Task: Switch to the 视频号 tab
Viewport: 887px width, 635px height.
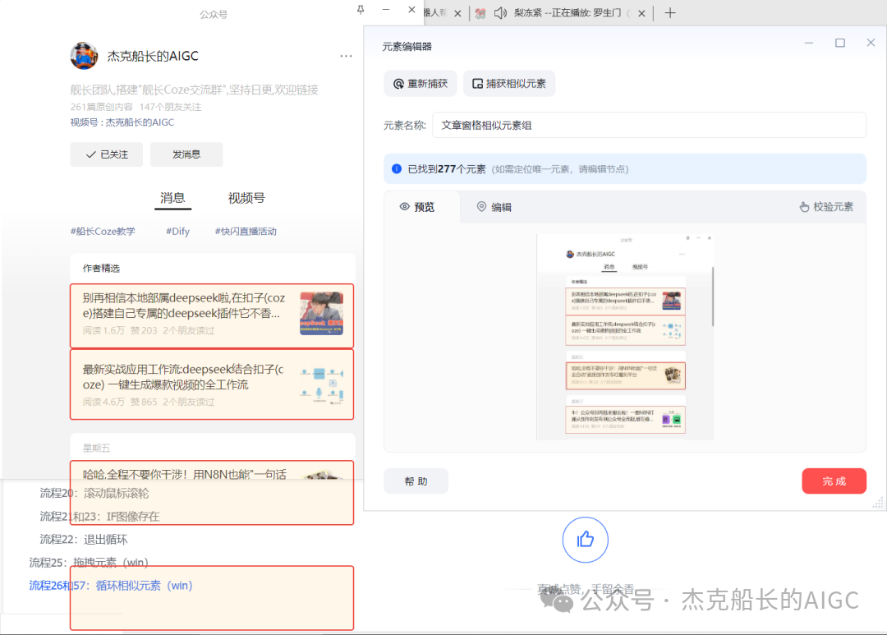Action: [246, 198]
